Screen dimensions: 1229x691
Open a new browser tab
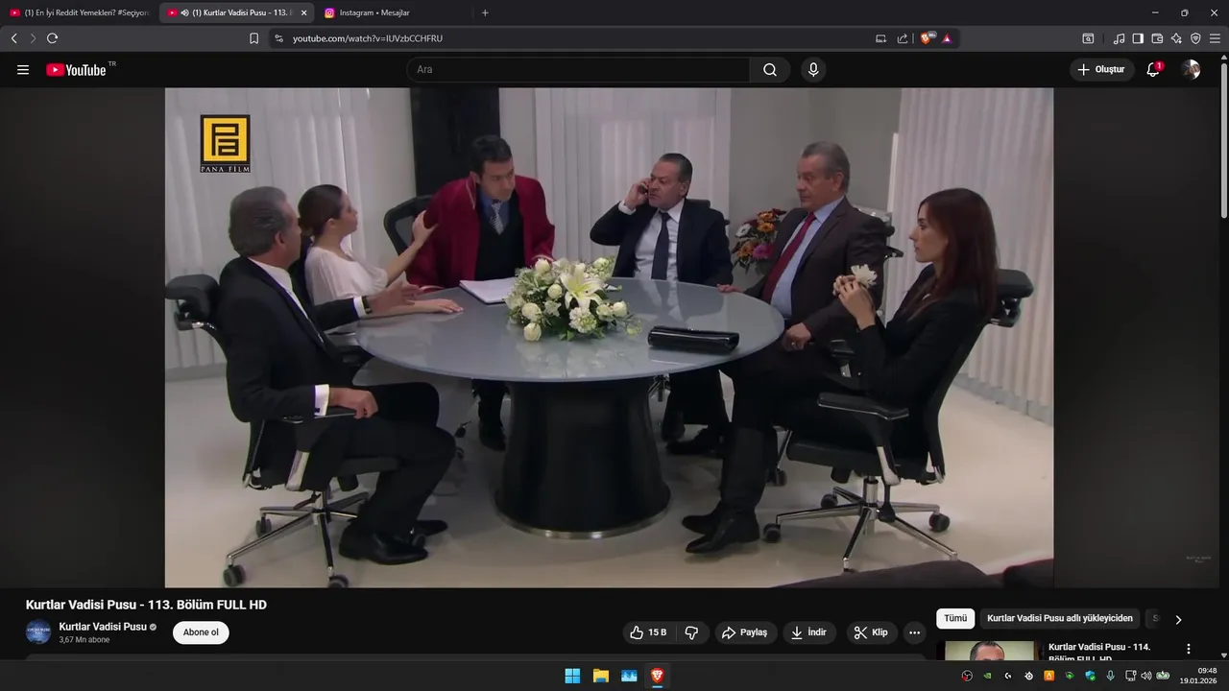485,12
